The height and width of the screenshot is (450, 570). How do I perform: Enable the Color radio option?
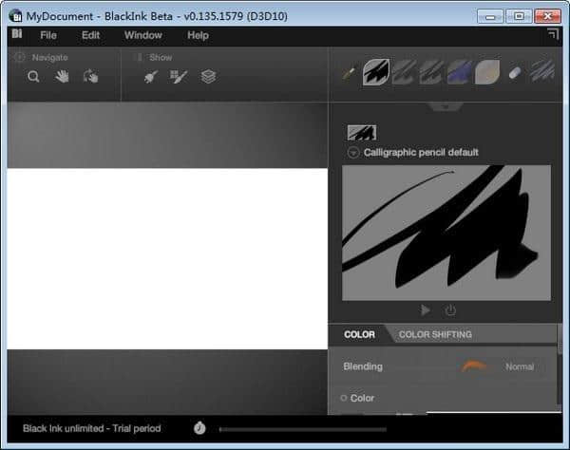(344, 398)
